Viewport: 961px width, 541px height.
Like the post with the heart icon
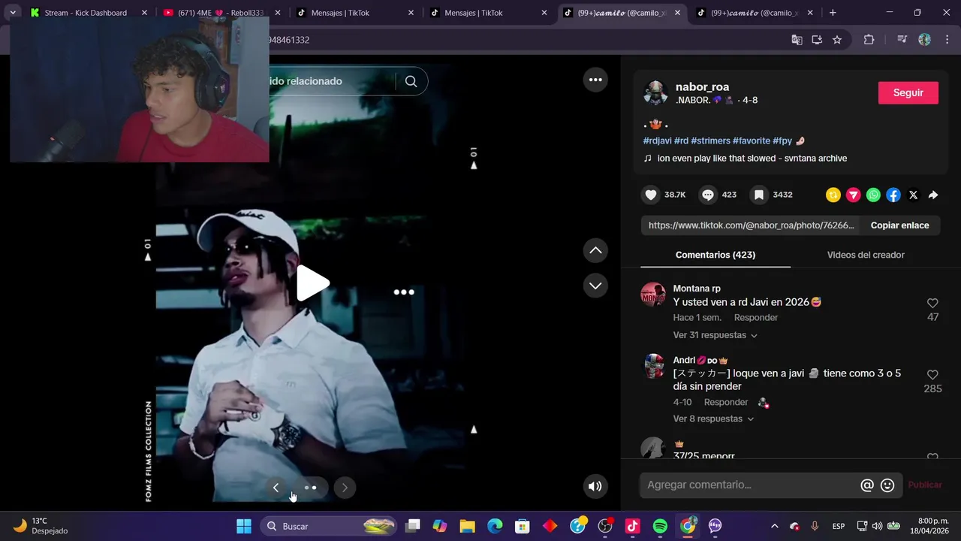651,195
